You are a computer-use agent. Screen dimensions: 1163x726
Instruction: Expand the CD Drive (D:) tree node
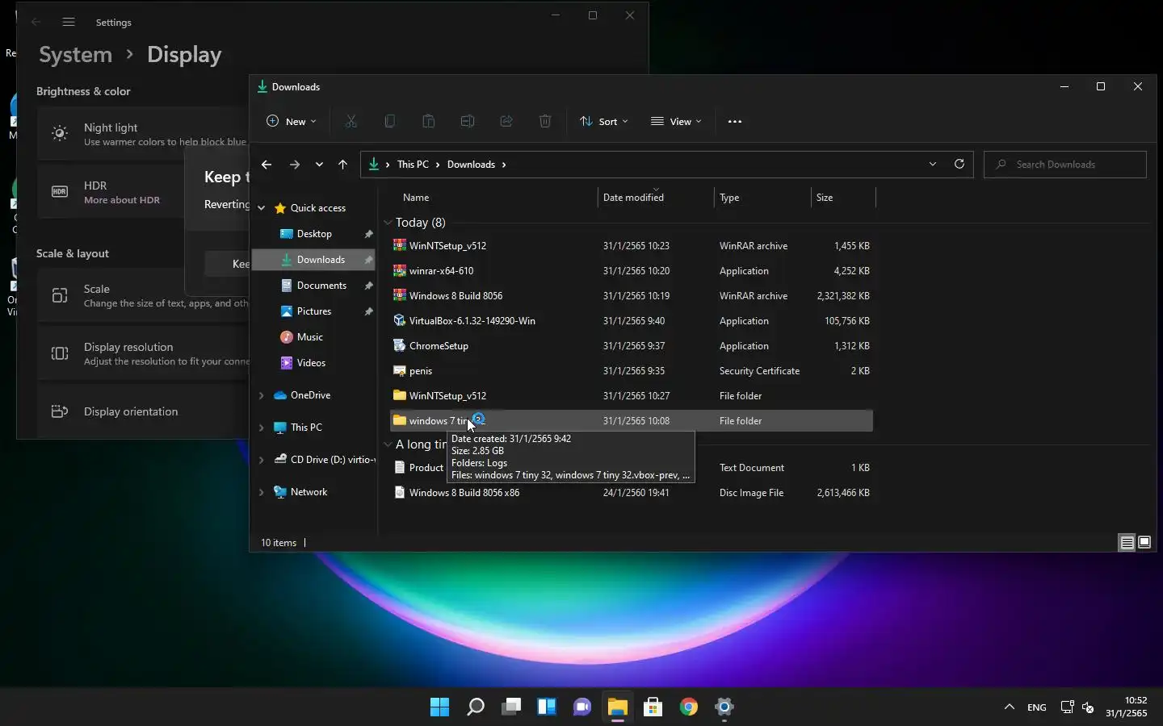[262, 460]
